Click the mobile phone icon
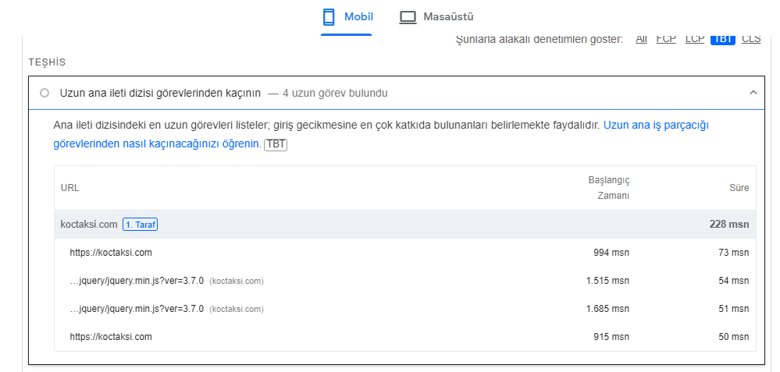The width and height of the screenshot is (780, 372). tap(328, 17)
